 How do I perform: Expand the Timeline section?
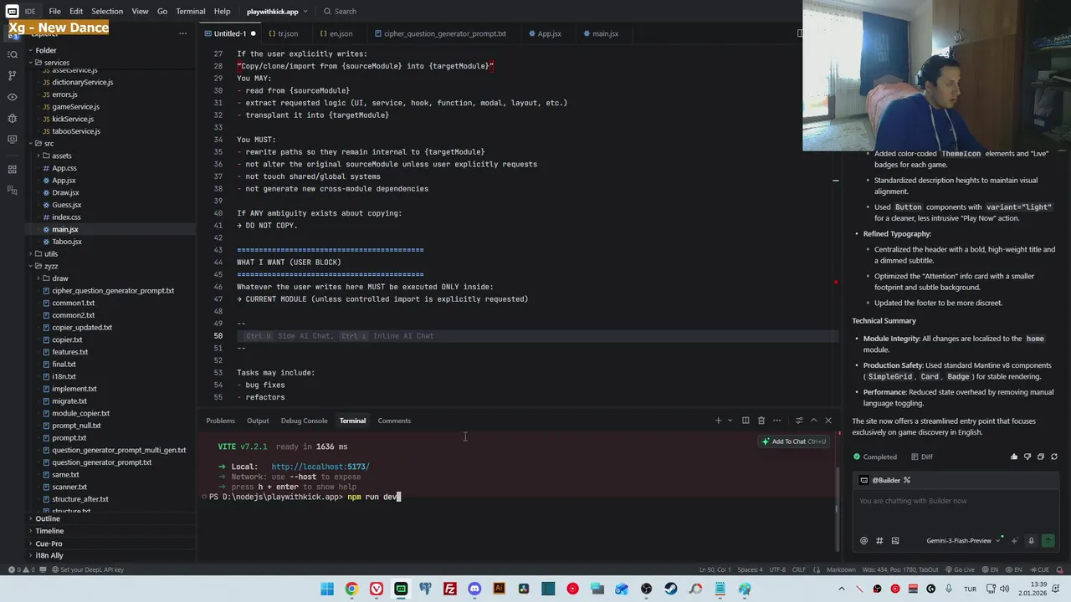(49, 531)
